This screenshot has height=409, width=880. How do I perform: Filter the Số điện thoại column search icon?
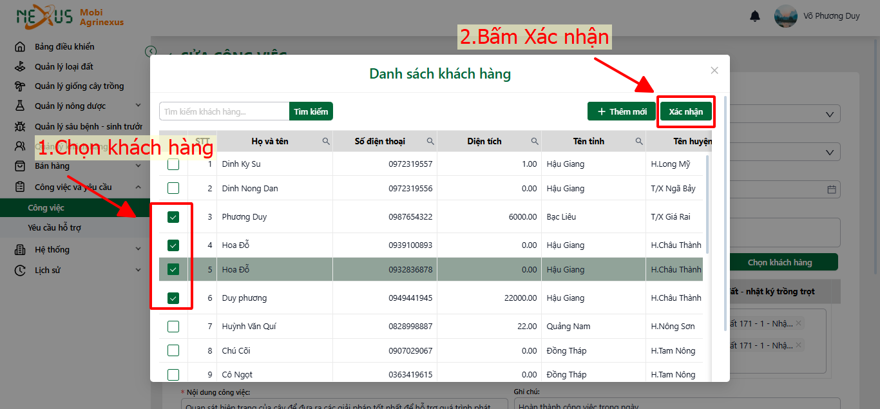point(431,141)
